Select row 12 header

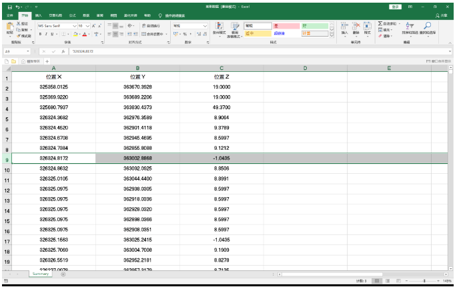pyautogui.click(x=7, y=190)
